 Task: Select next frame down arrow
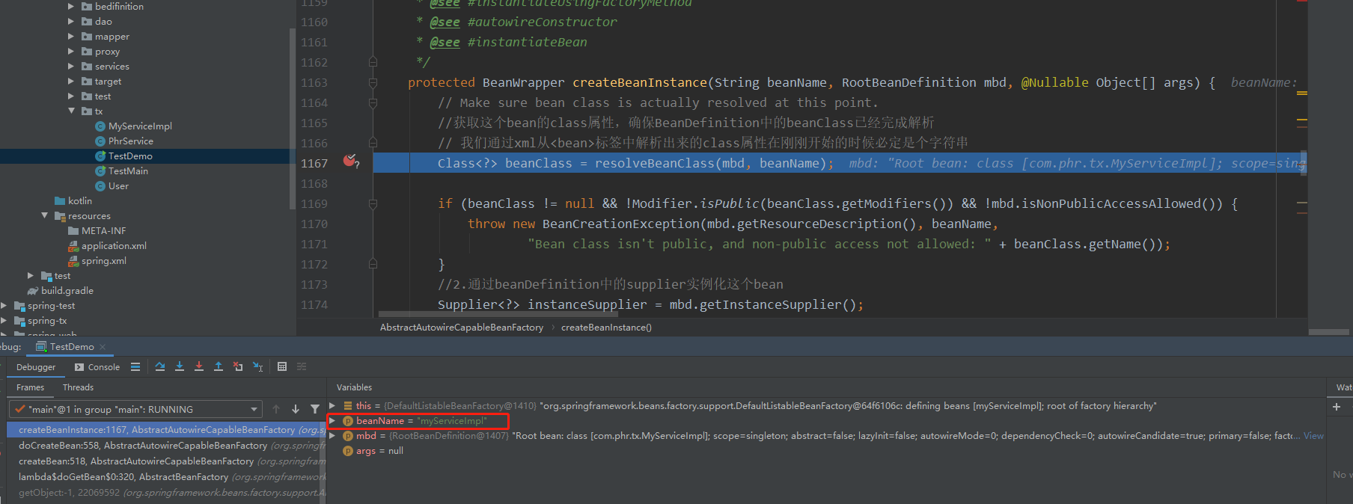(296, 409)
